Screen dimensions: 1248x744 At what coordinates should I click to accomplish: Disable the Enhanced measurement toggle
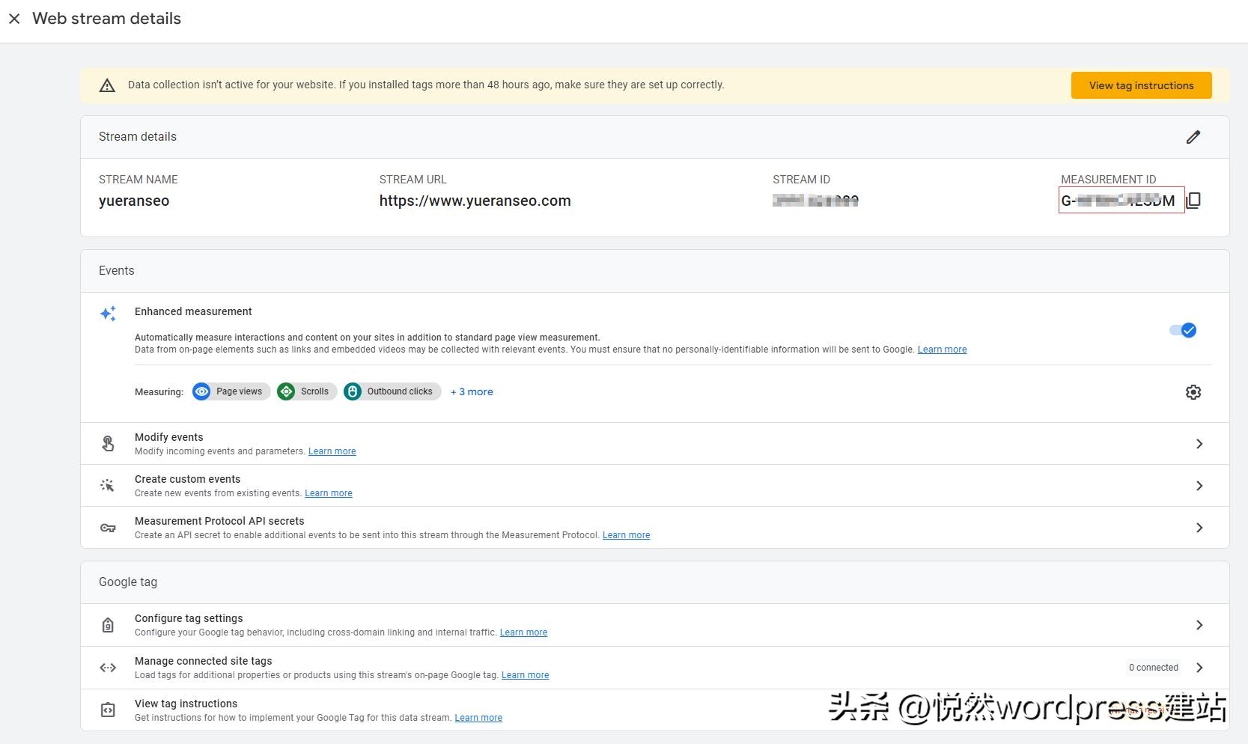(1182, 329)
